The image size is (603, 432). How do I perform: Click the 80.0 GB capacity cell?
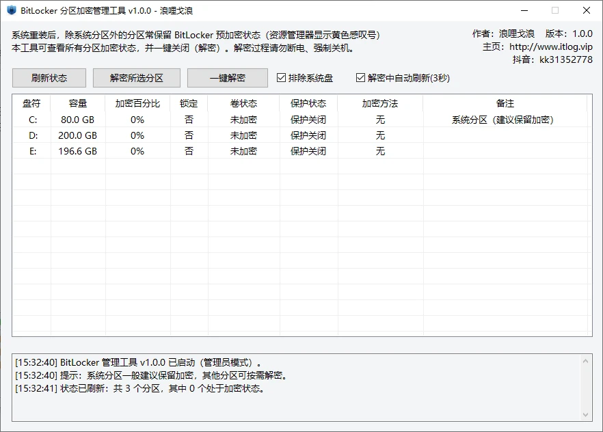click(78, 120)
